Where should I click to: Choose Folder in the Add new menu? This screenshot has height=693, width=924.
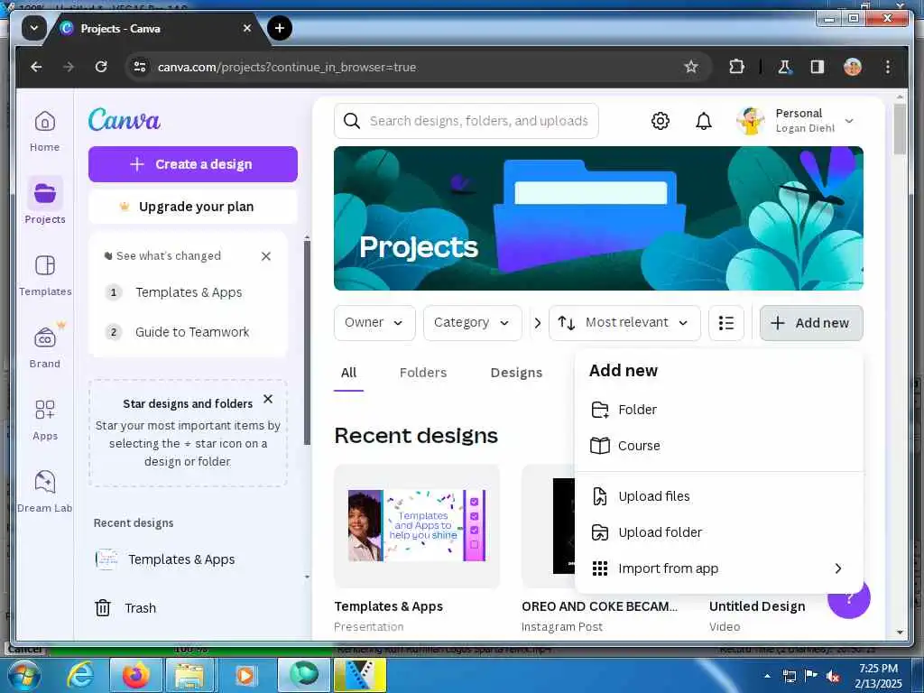(718, 410)
